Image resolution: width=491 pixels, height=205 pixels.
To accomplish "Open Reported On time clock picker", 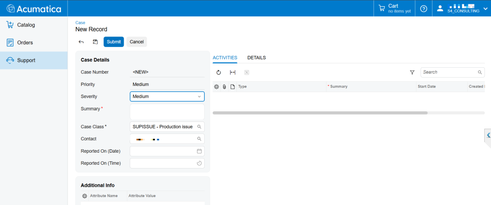I will (x=199, y=163).
